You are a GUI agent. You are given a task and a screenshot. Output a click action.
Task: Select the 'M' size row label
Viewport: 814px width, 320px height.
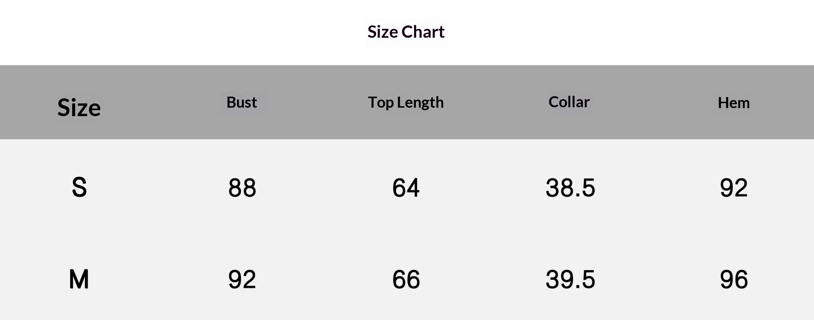[x=79, y=280]
